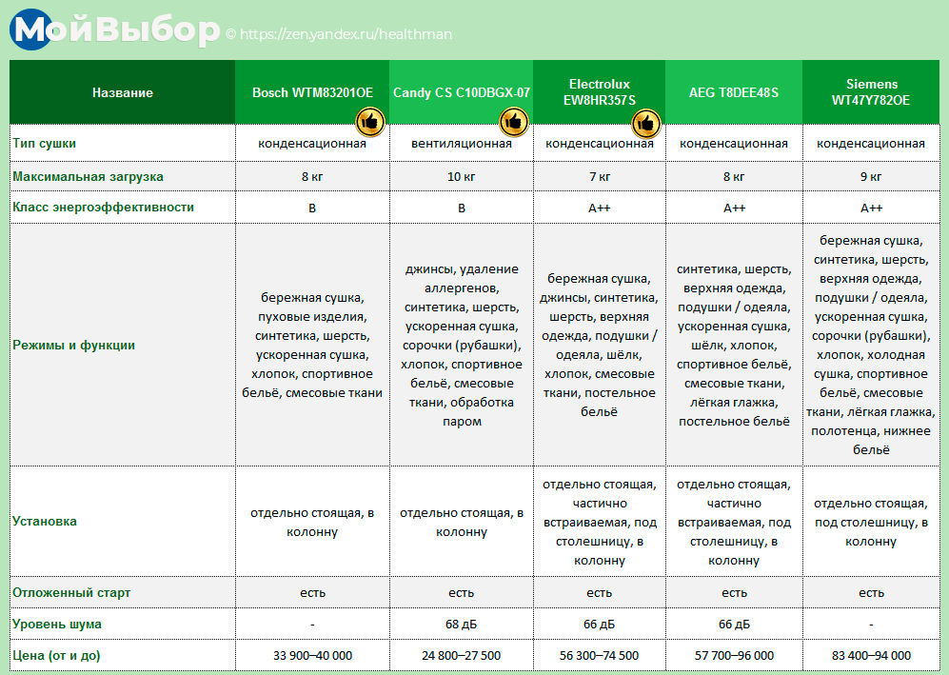The width and height of the screenshot is (949, 675).
Task: Click the thumbs-up badge under Bosch WTM83201OE
Action: 369,122
